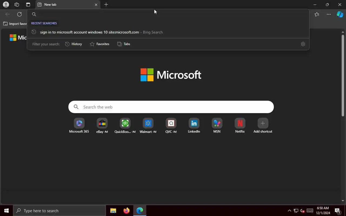Open the Walmart shortcut tile

click(148, 126)
